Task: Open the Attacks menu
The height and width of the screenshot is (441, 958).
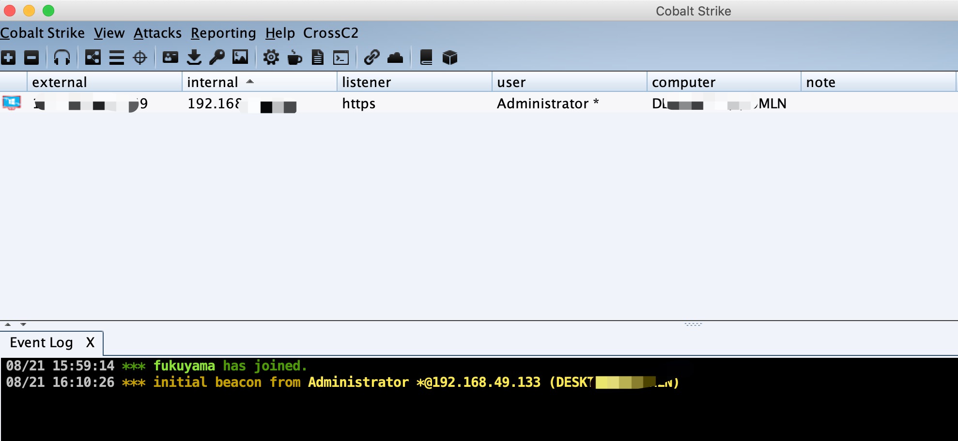Action: pos(157,33)
